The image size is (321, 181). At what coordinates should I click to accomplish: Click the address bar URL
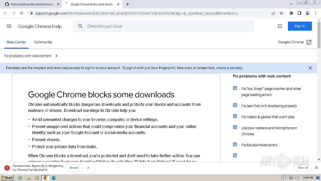(x=137, y=13)
